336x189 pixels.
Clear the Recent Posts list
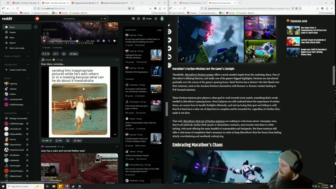pyautogui.click(x=159, y=30)
